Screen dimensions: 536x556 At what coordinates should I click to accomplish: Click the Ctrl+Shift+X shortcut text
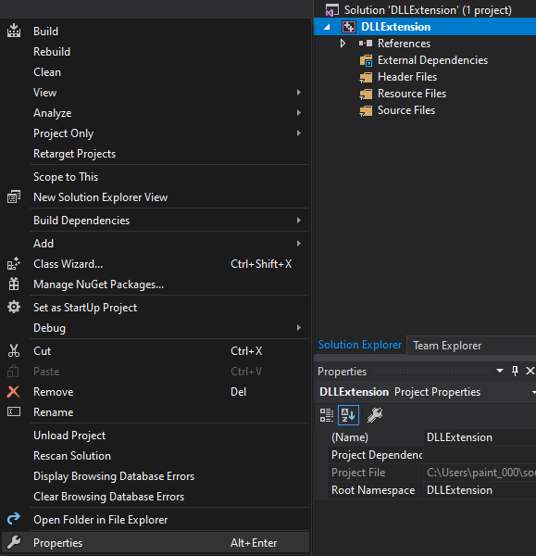click(x=261, y=264)
